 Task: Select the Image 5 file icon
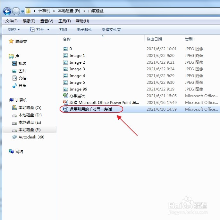pyautogui.click(x=66, y=82)
